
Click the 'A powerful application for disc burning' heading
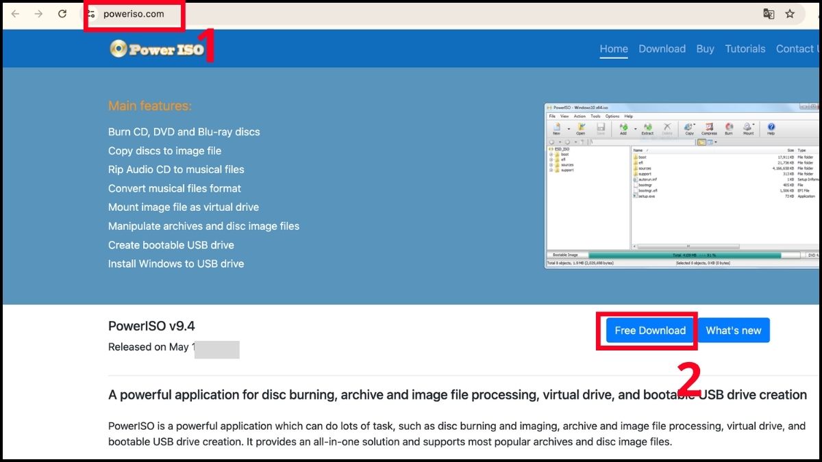click(458, 395)
